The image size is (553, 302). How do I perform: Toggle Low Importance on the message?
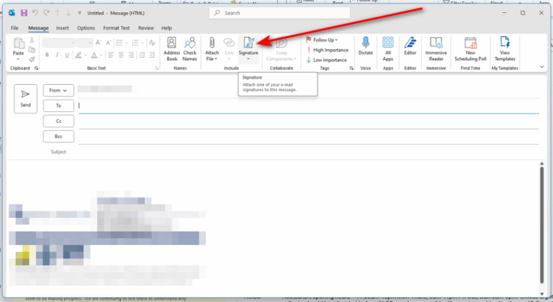pyautogui.click(x=327, y=60)
